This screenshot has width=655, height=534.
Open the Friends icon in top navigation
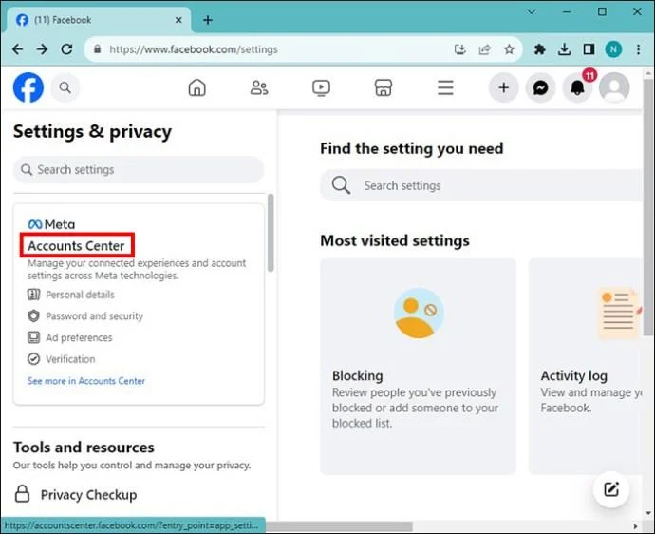pos(259,87)
